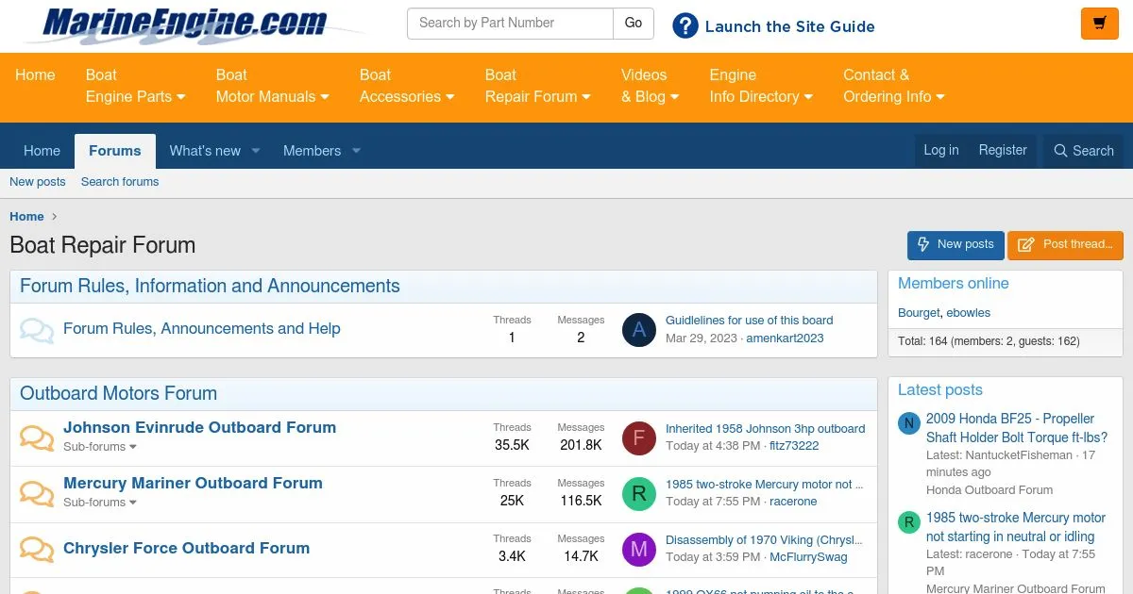Viewport: 1133px width, 594px height.
Task: Expand the Boat Repair Forum menu
Action: coord(537,86)
